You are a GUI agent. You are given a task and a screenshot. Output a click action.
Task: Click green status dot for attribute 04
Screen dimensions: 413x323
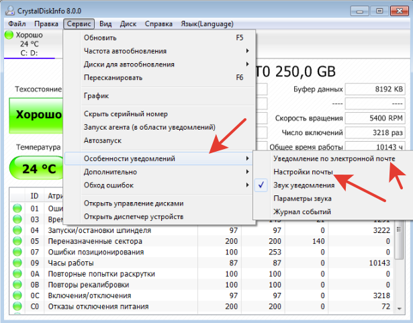point(17,230)
